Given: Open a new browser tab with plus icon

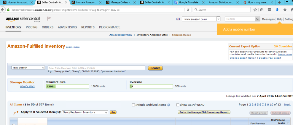Looking at the screenshot, I should pyautogui.click(x=279, y=2).
